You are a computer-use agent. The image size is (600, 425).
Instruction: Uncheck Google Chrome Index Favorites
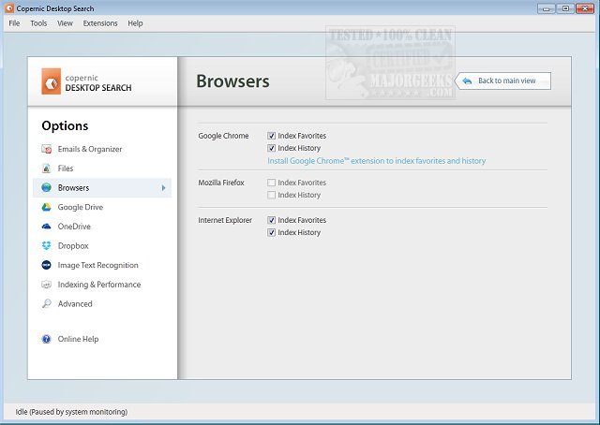coord(271,136)
